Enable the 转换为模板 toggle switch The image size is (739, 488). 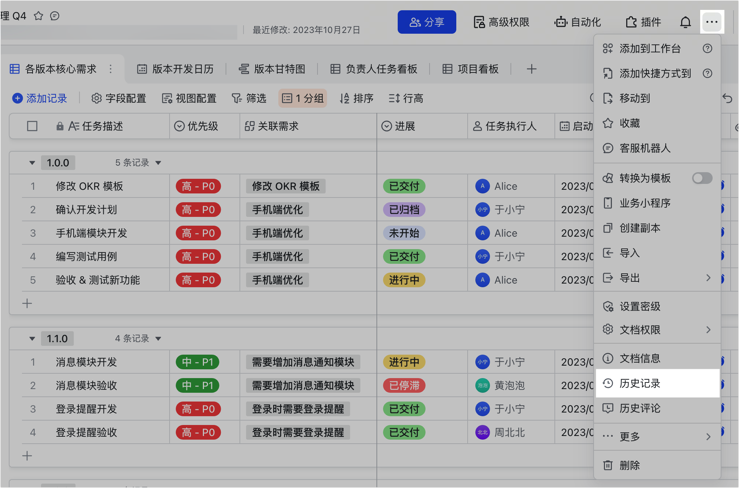click(x=702, y=178)
